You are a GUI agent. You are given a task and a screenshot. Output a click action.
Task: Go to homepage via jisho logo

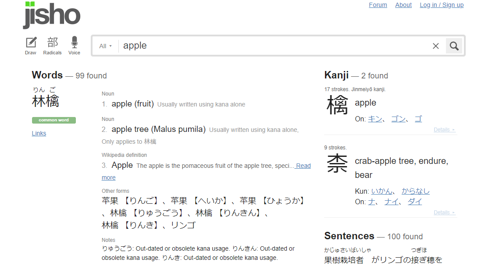tap(52, 15)
